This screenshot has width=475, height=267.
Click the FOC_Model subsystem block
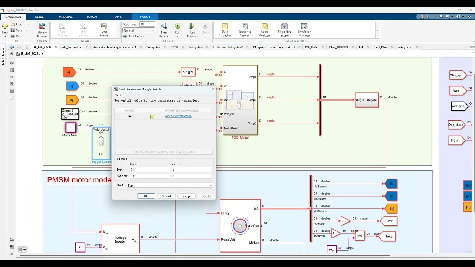(x=240, y=100)
